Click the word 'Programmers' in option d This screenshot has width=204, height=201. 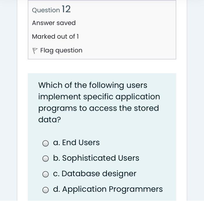pyautogui.click(x=136, y=189)
